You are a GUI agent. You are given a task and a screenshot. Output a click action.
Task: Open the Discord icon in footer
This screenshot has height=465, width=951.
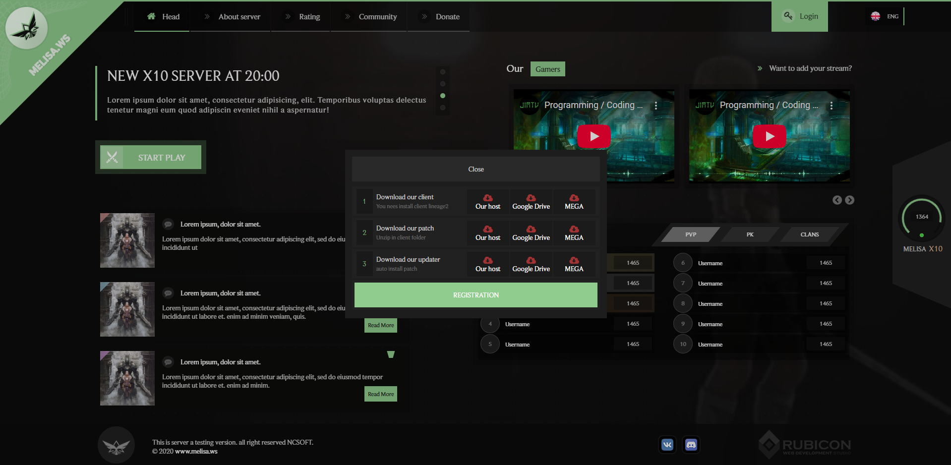(x=691, y=445)
